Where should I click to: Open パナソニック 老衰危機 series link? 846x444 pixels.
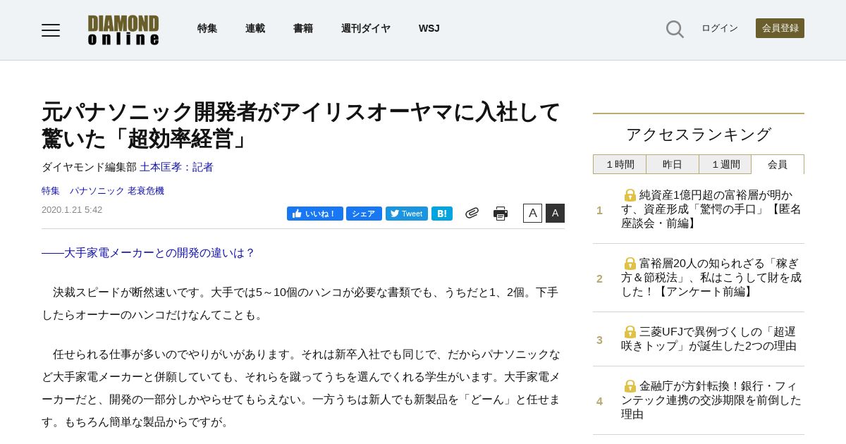click(x=116, y=191)
